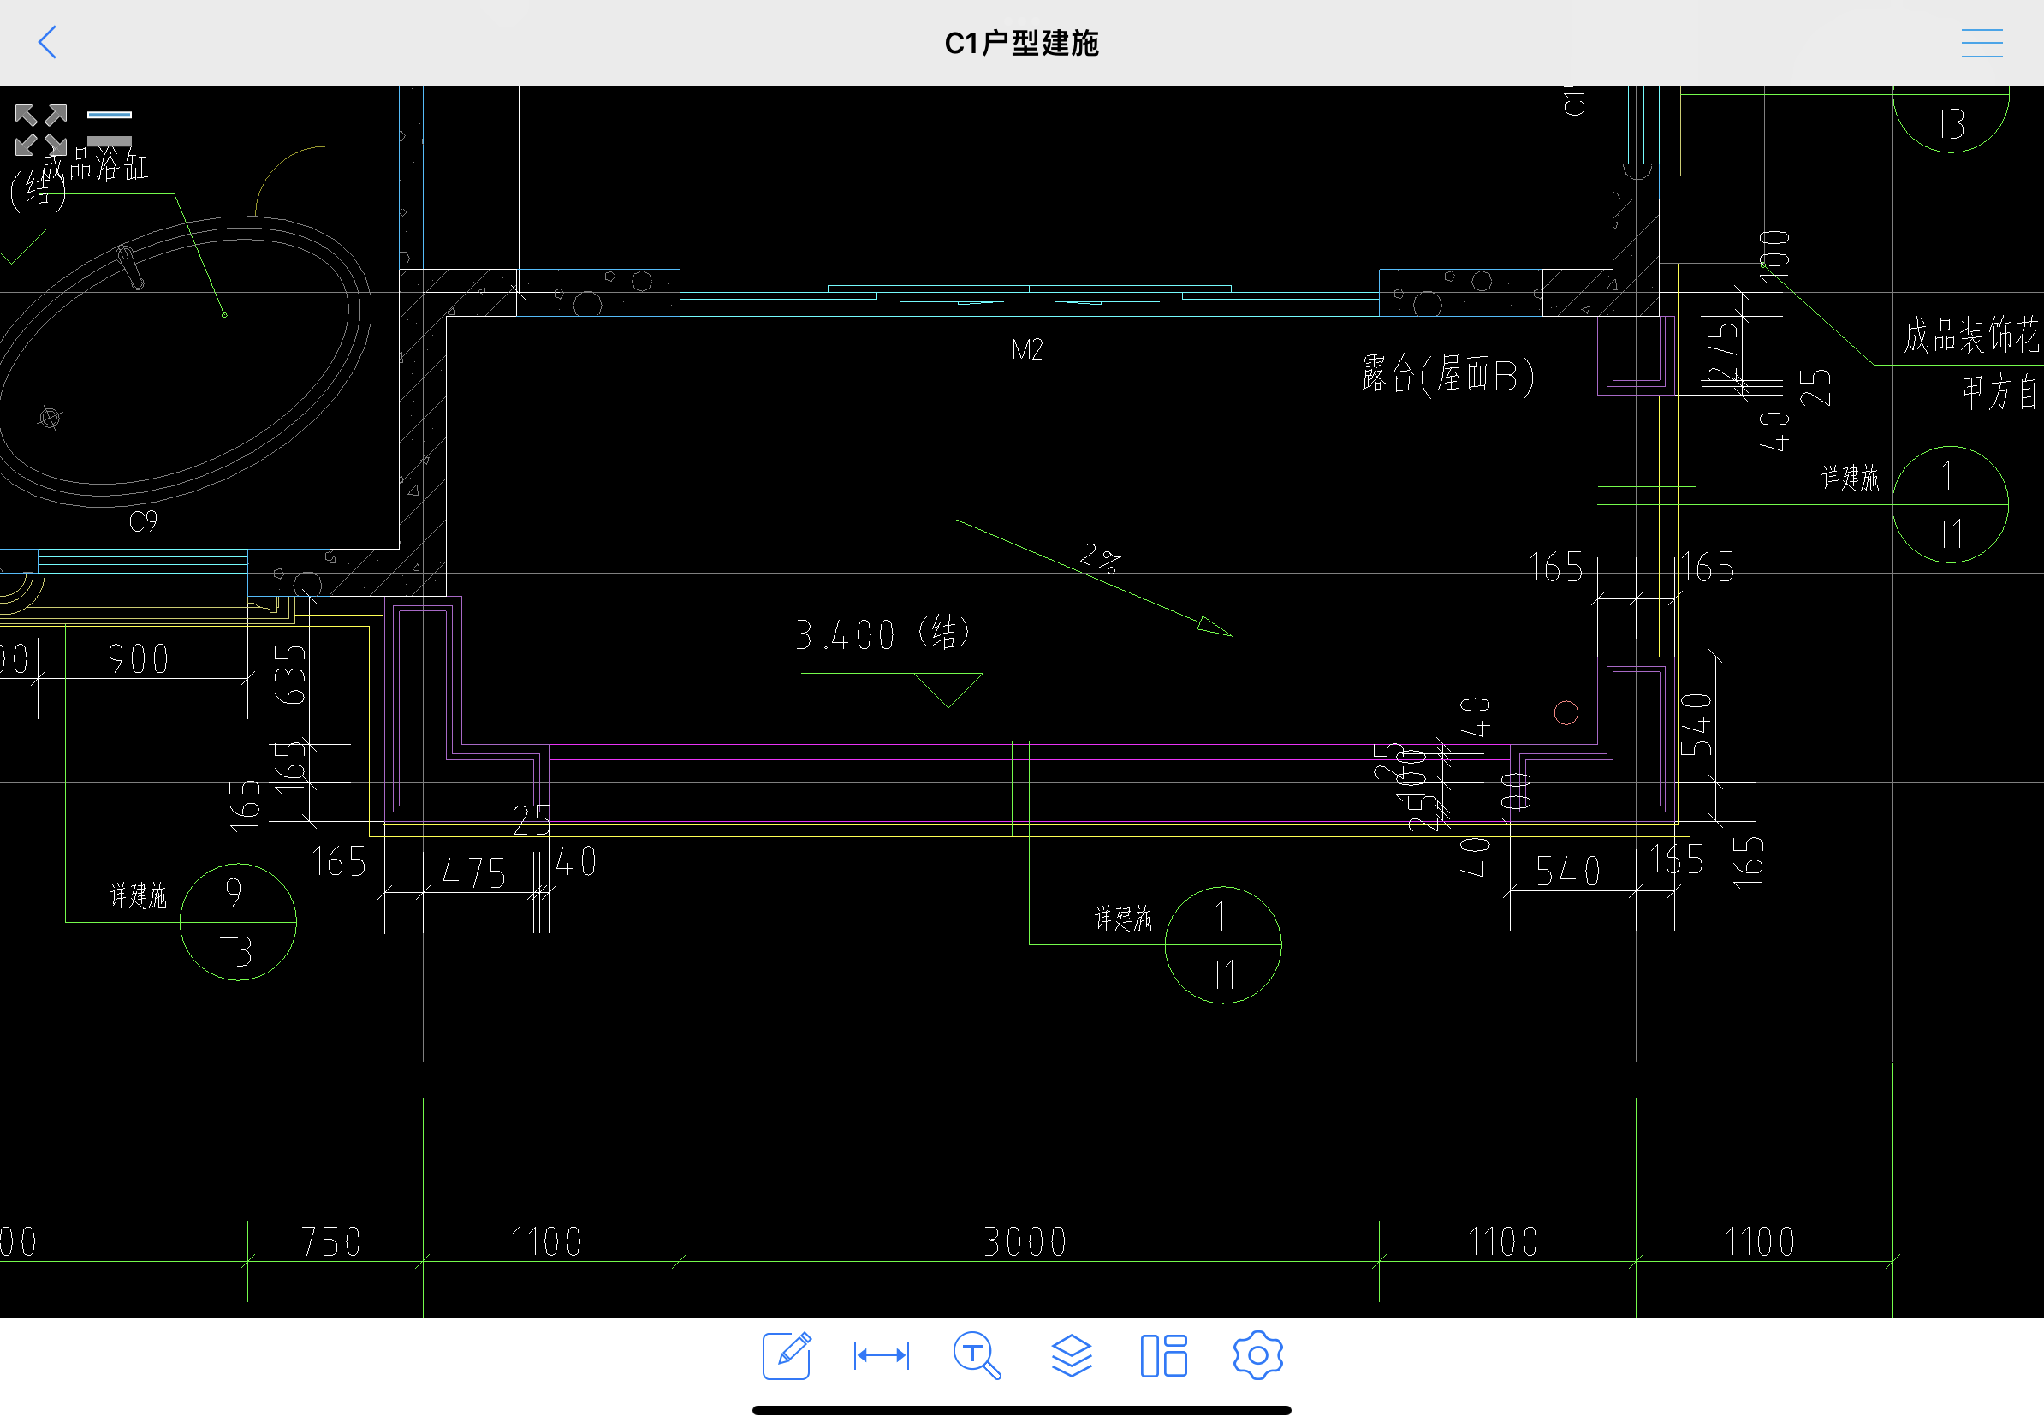
Task: Click the '2%' slope annotation
Action: [x=1101, y=557]
